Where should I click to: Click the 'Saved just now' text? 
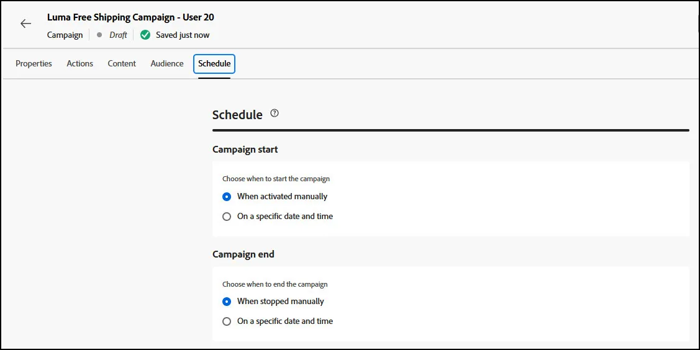pos(183,35)
